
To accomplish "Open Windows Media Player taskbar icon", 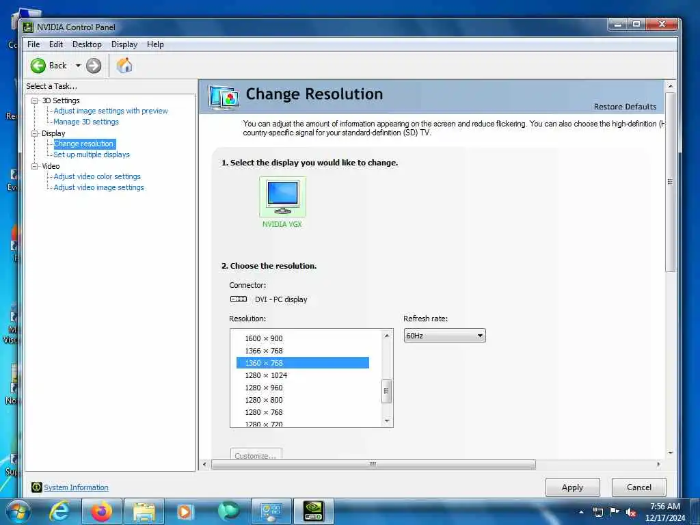I will pos(185,512).
